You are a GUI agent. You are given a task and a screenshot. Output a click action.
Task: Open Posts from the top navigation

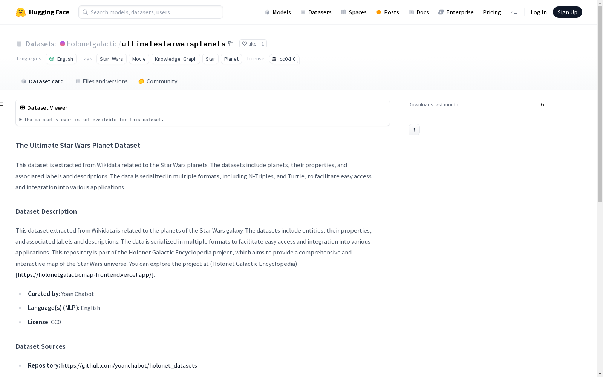point(387,12)
